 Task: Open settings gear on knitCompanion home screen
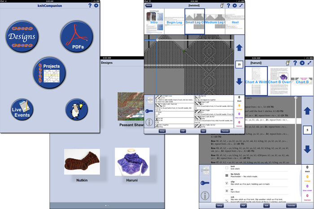[96, 5]
